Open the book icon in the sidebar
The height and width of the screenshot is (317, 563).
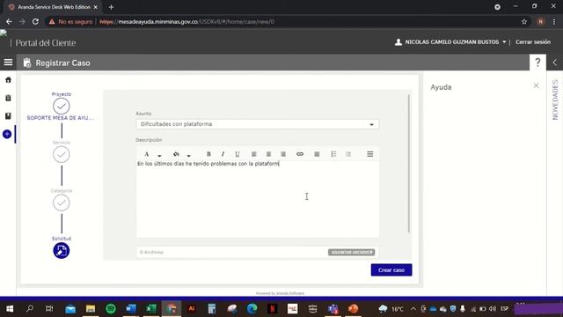click(8, 115)
